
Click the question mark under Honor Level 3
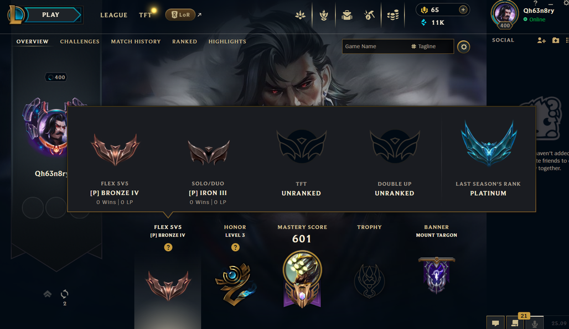coord(235,247)
